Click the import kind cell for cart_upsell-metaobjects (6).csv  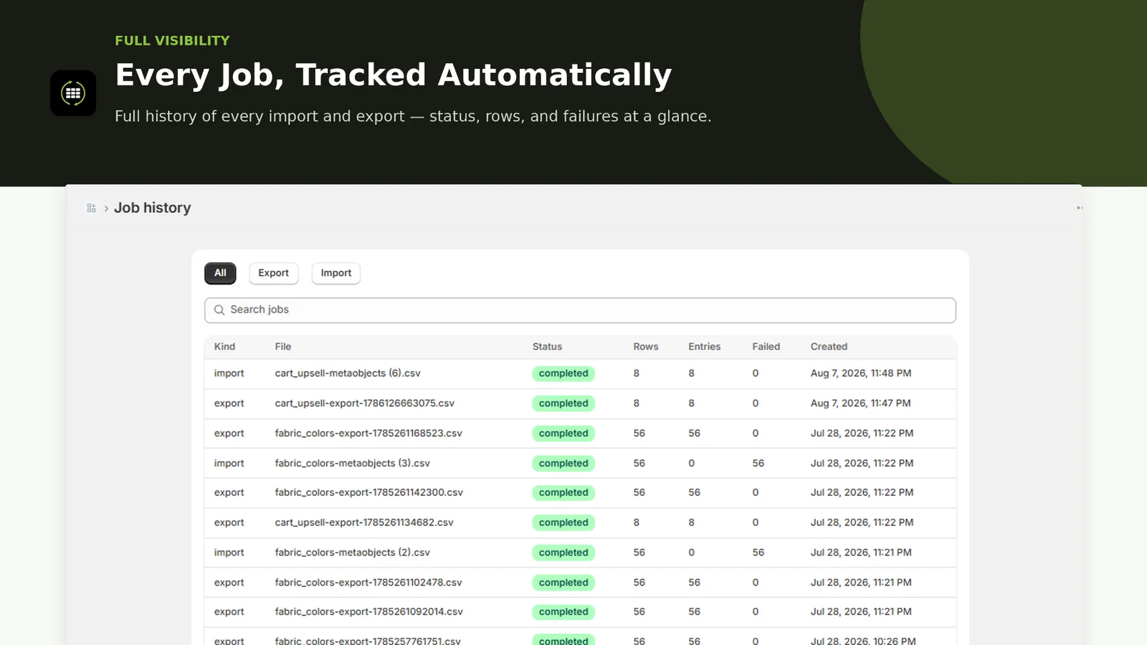[229, 373]
